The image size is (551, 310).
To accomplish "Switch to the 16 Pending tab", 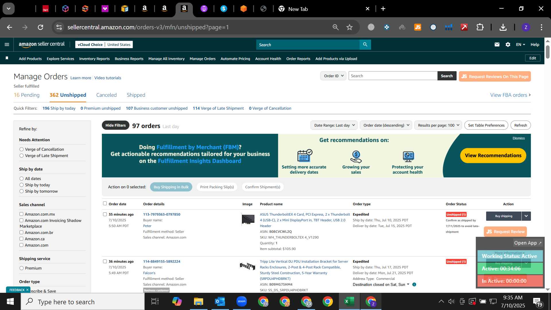I will click(27, 95).
